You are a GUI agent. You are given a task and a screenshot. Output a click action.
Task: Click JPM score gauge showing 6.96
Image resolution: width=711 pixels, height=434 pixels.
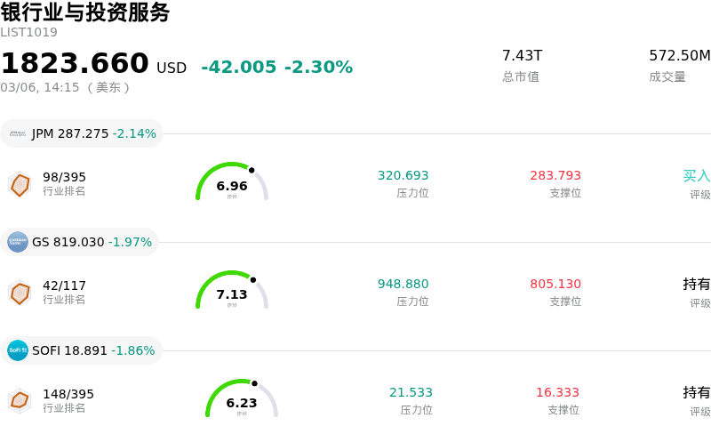click(x=232, y=184)
